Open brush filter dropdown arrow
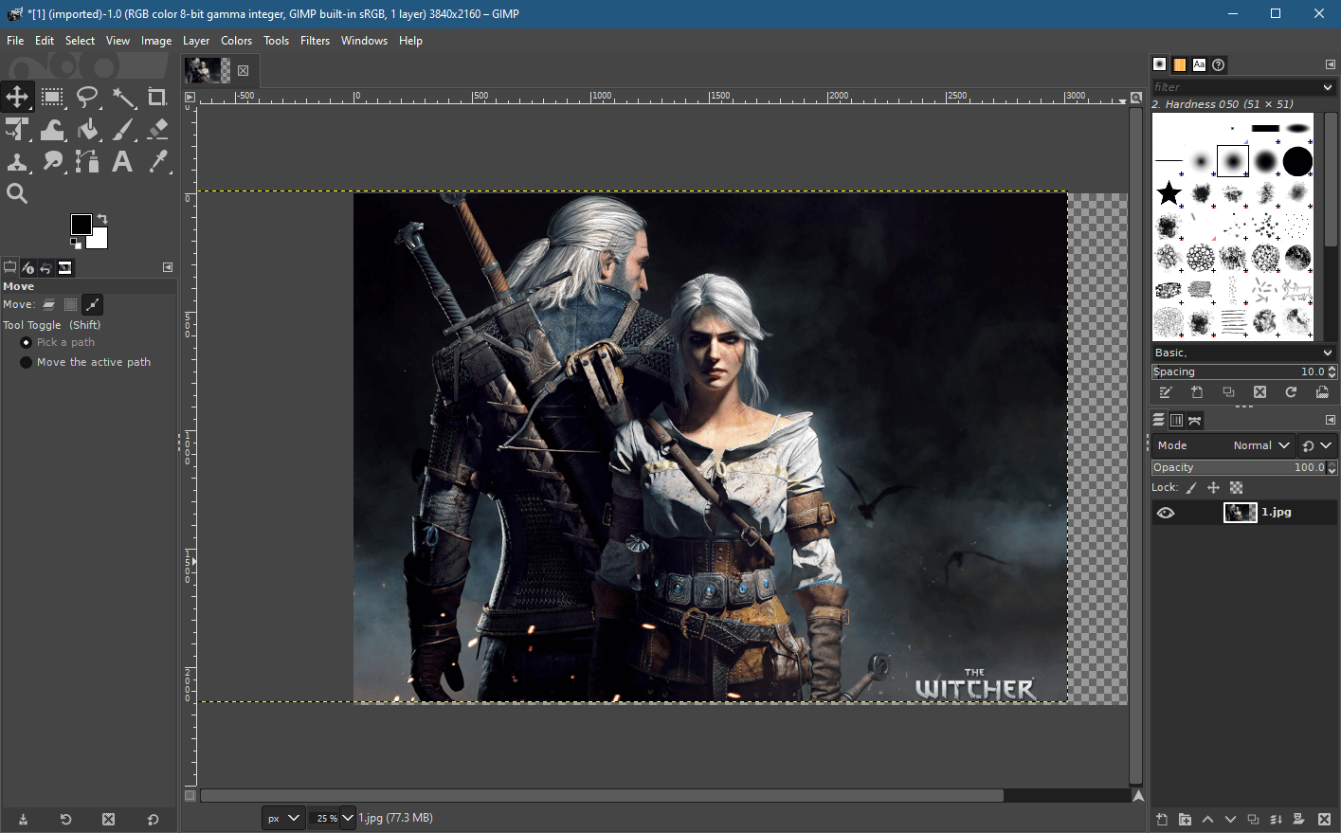The width and height of the screenshot is (1341, 833). (1328, 87)
